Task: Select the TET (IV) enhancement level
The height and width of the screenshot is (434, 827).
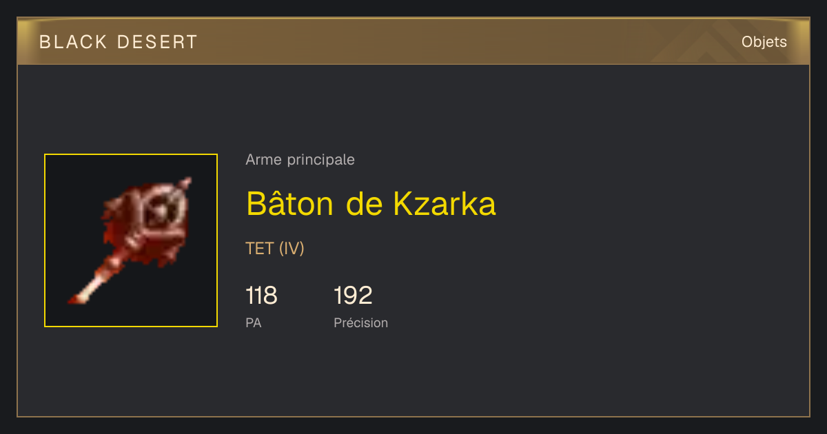Action: [x=274, y=249]
